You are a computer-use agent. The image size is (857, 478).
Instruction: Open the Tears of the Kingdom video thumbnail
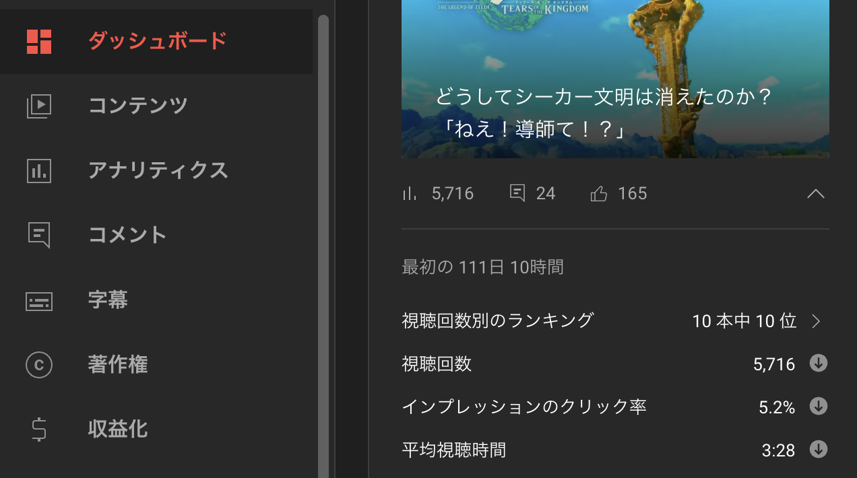click(615, 79)
